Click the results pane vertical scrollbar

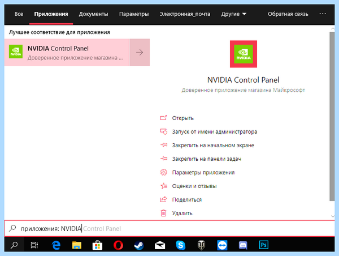tap(332, 117)
